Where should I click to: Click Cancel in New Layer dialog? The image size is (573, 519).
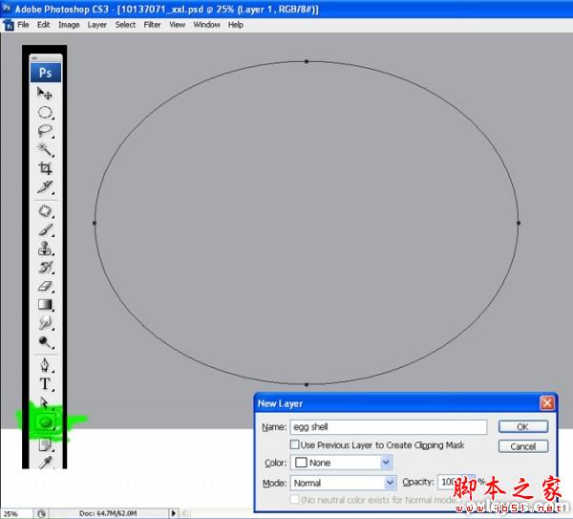tap(523, 446)
